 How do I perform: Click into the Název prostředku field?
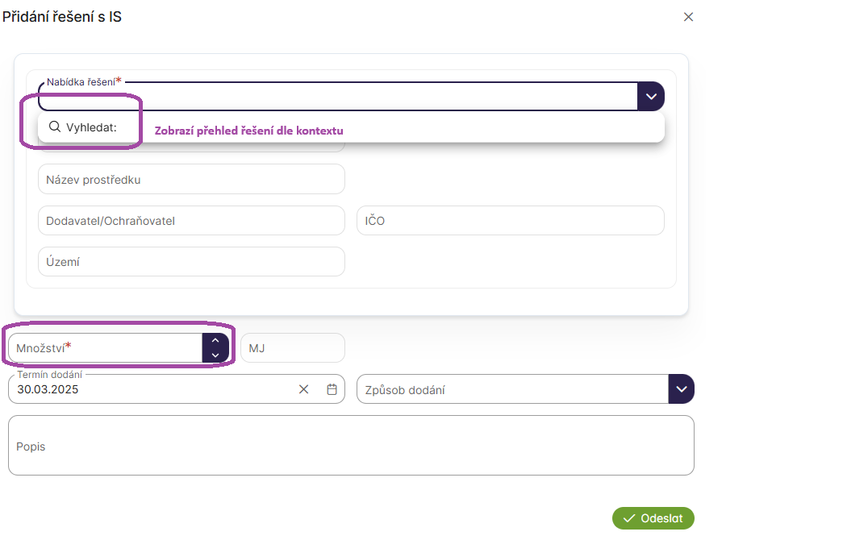[x=191, y=179]
